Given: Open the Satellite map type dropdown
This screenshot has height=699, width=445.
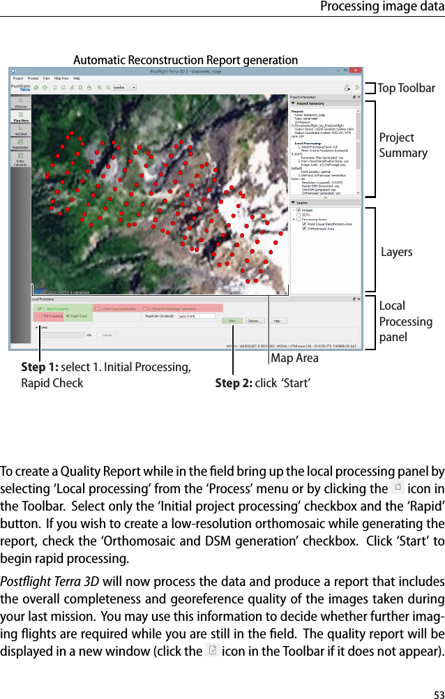Looking at the screenshot, I should (124, 88).
